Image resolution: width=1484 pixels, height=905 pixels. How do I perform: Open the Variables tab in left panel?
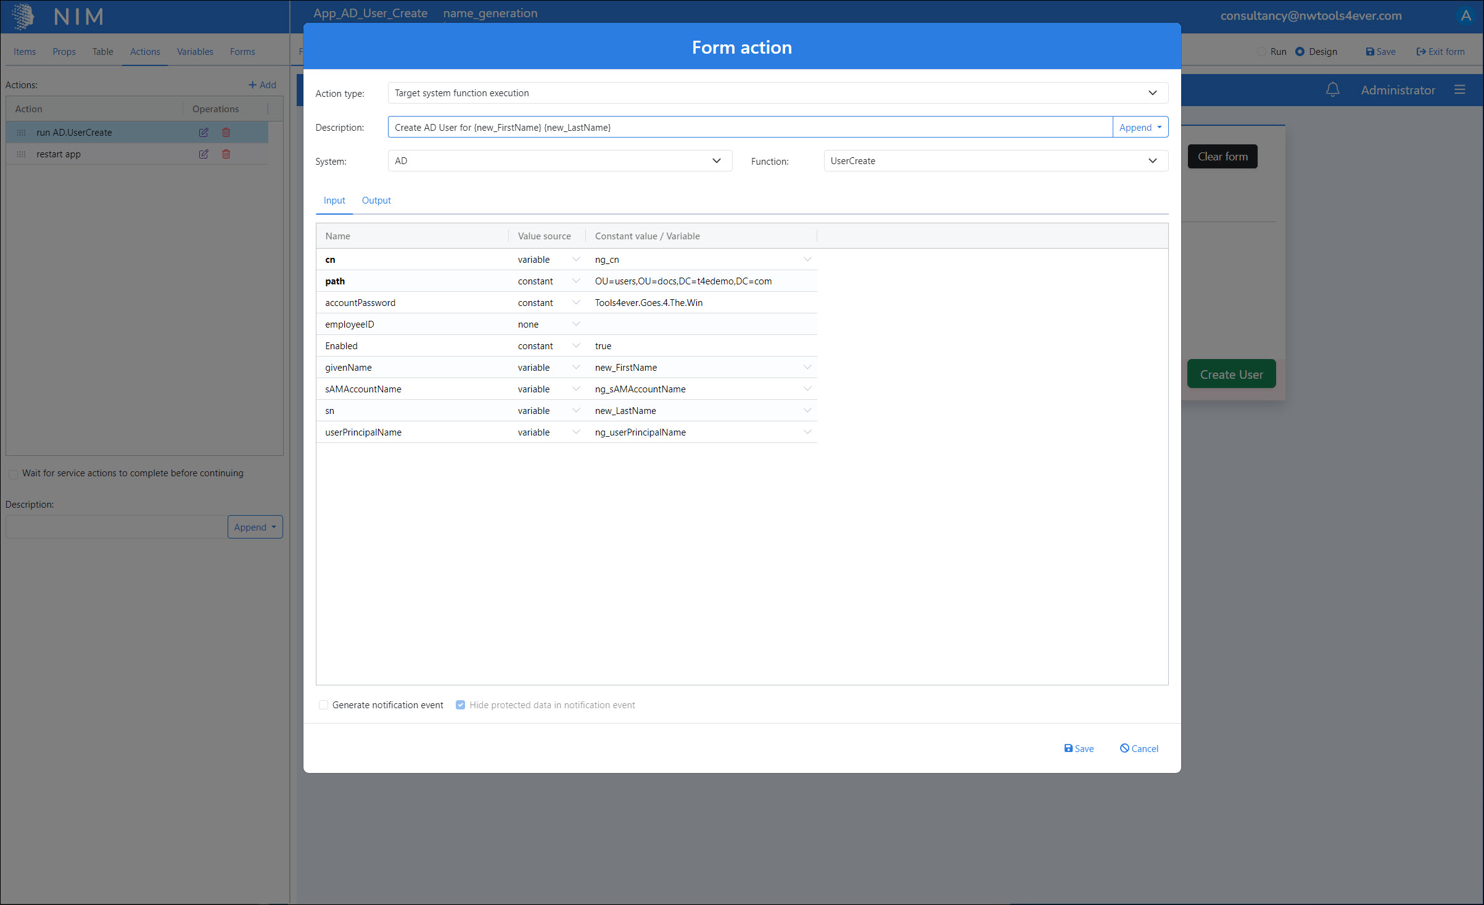click(x=195, y=52)
